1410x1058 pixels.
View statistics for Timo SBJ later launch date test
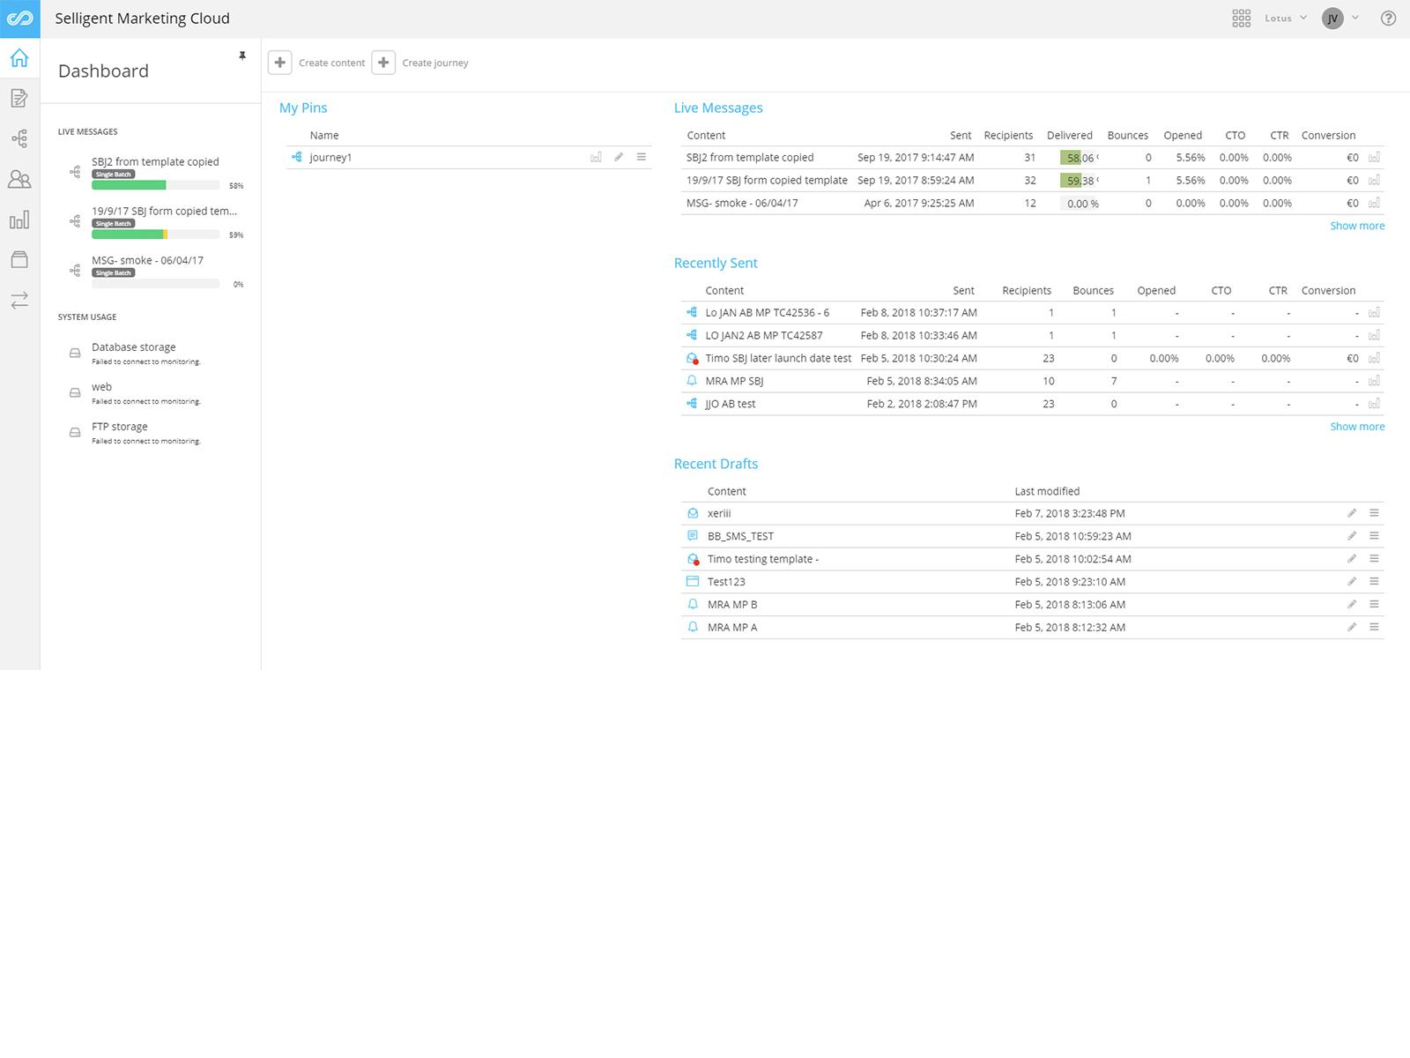click(1375, 358)
